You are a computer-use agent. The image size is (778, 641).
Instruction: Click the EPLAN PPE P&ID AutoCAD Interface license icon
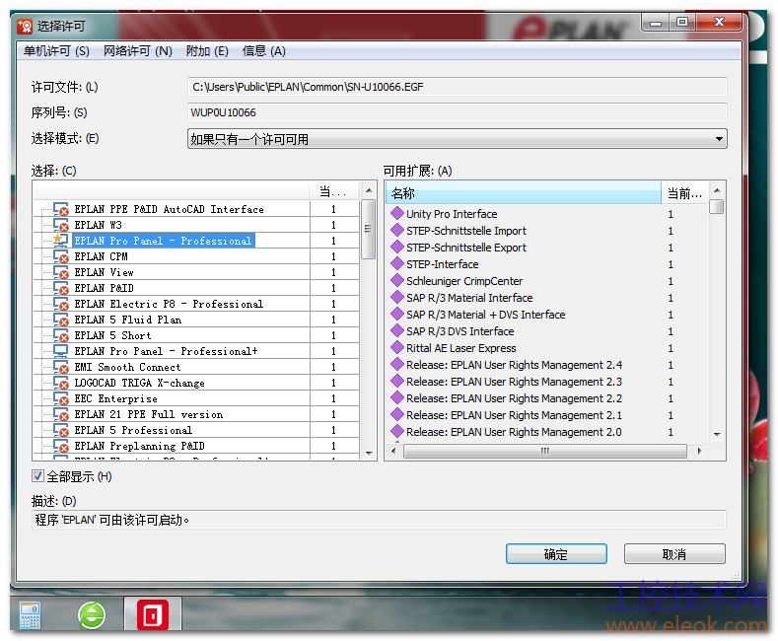click(61, 209)
